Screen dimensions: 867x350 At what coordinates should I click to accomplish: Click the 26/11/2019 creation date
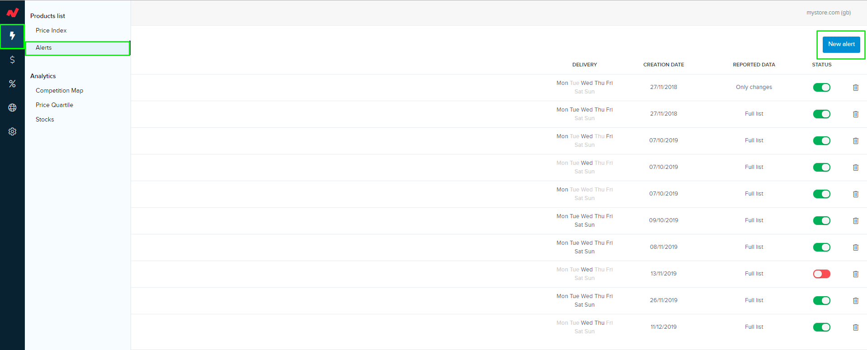664,300
